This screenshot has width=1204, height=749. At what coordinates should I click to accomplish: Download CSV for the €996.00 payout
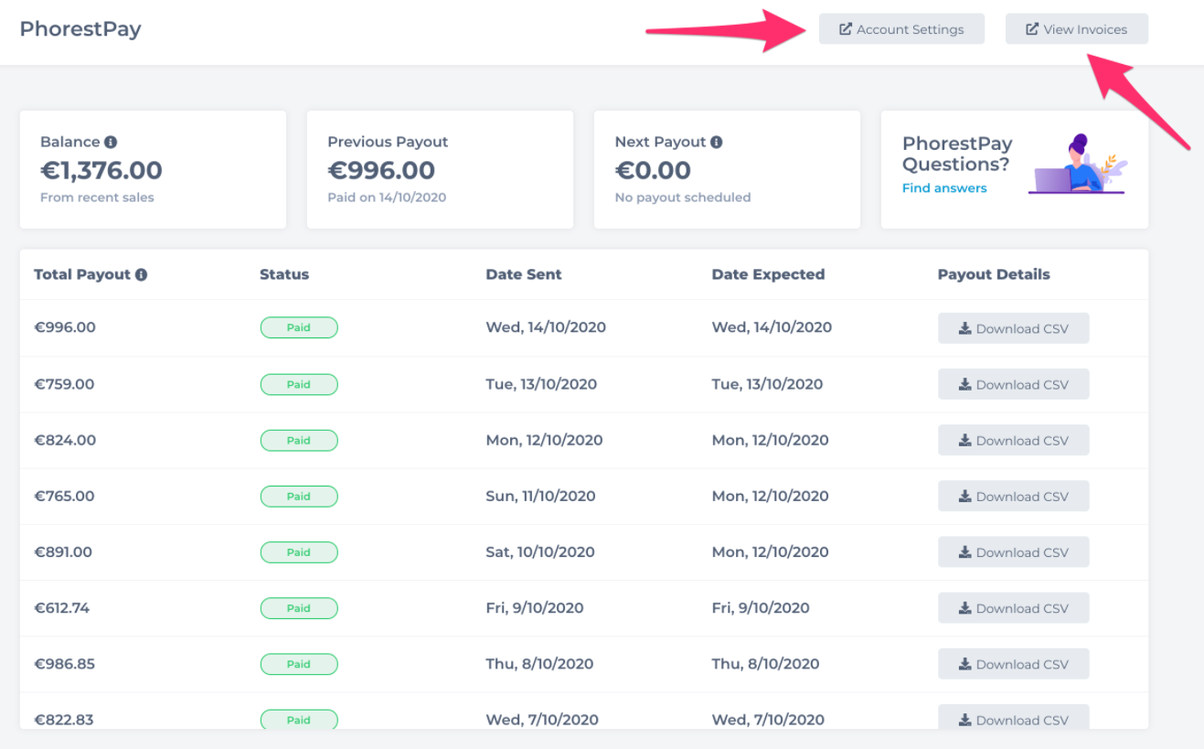coord(1014,328)
